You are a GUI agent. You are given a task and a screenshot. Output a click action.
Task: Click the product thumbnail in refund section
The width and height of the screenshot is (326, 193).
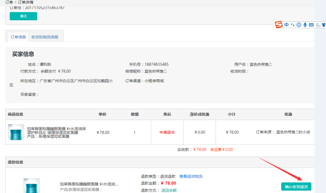32,186
